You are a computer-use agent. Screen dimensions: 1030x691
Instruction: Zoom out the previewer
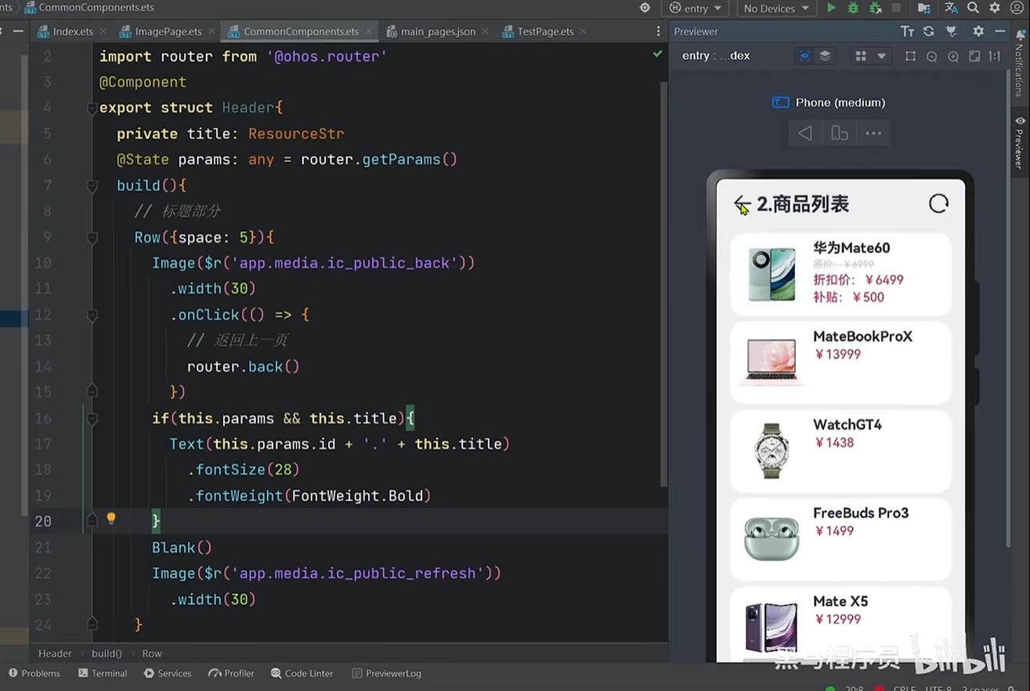931,56
